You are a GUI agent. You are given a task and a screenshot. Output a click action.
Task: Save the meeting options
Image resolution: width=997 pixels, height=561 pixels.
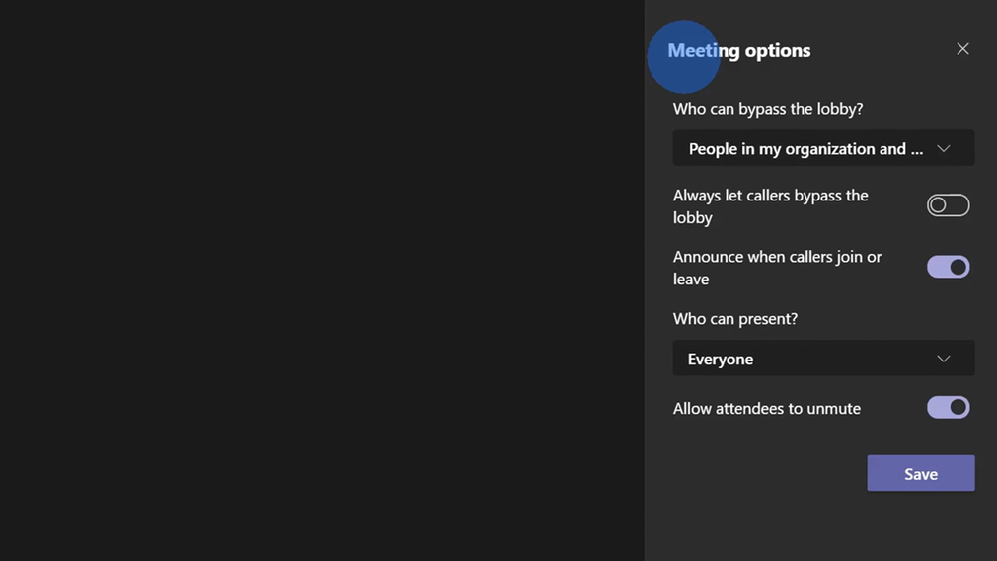click(920, 474)
